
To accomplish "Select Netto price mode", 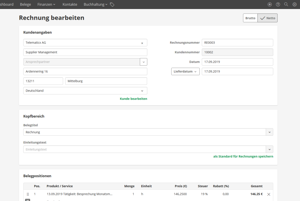I will pos(267,18).
